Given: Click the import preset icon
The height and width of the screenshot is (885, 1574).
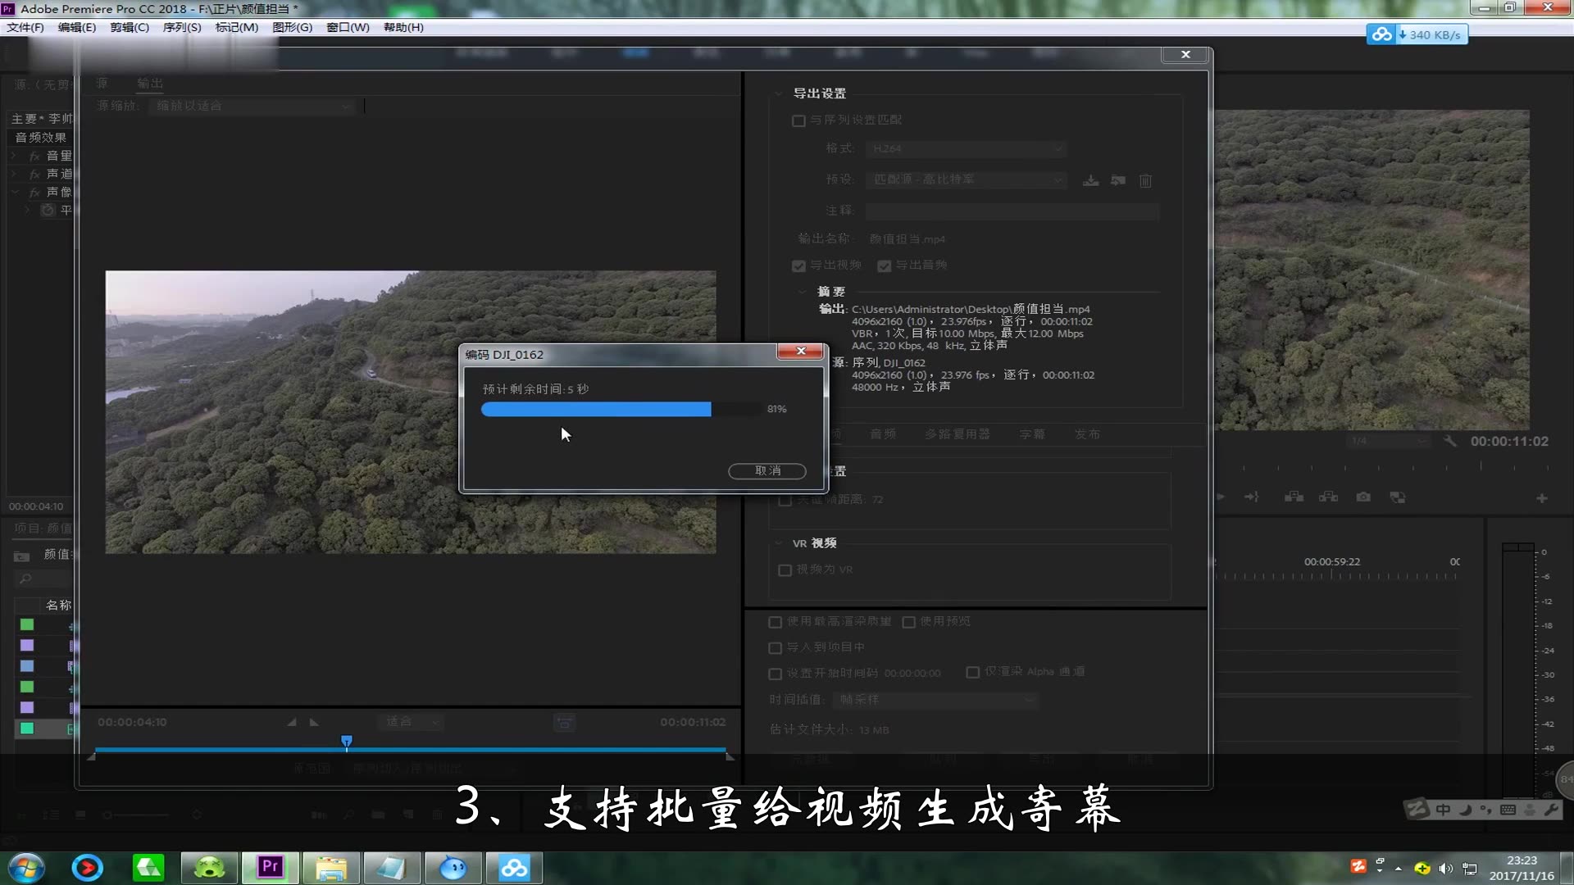Looking at the screenshot, I should pyautogui.click(x=1118, y=180).
